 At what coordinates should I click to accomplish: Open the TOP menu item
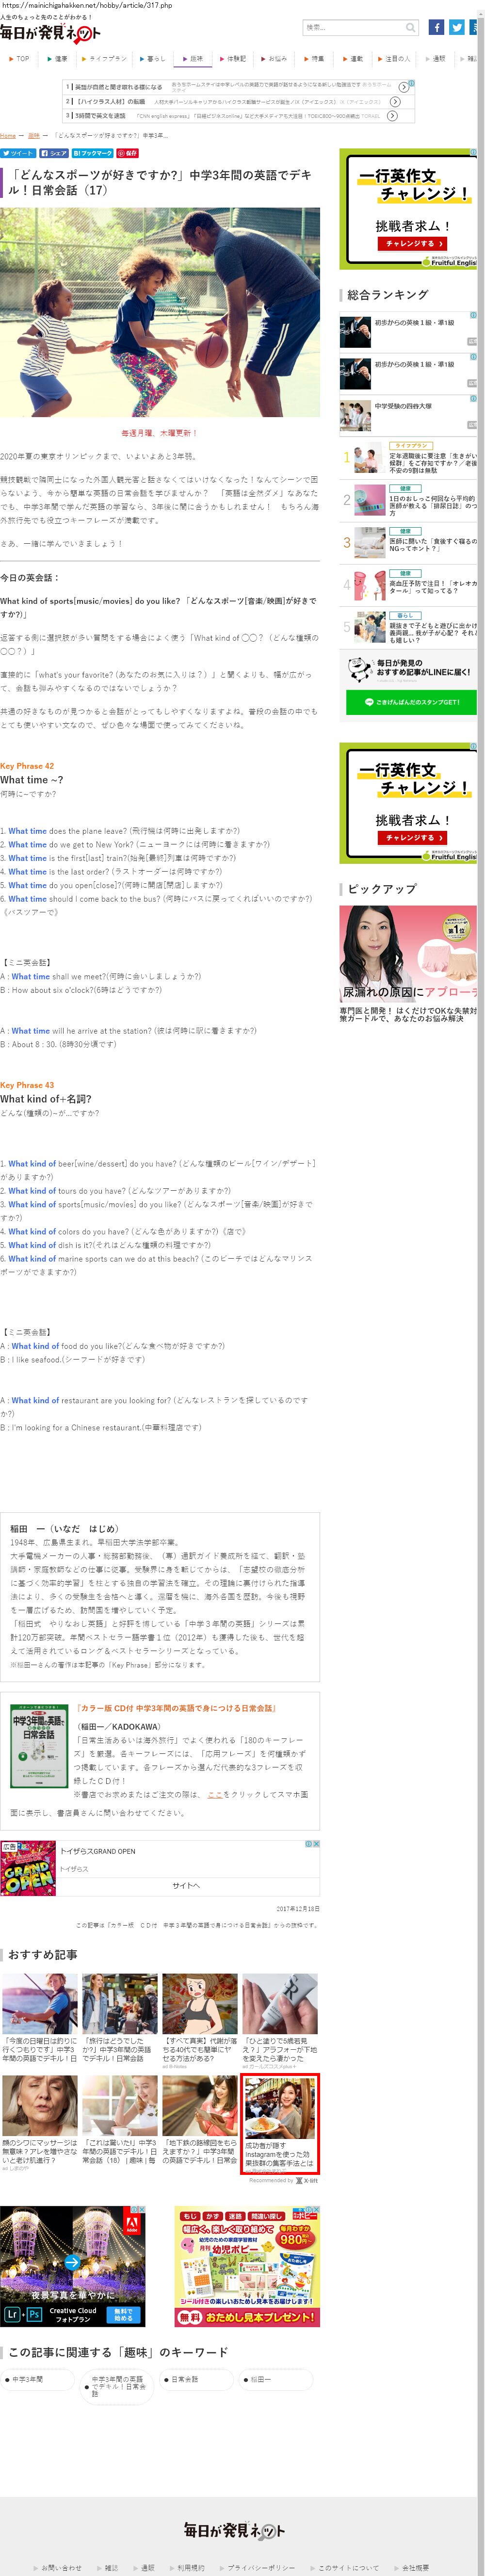pos(19,59)
